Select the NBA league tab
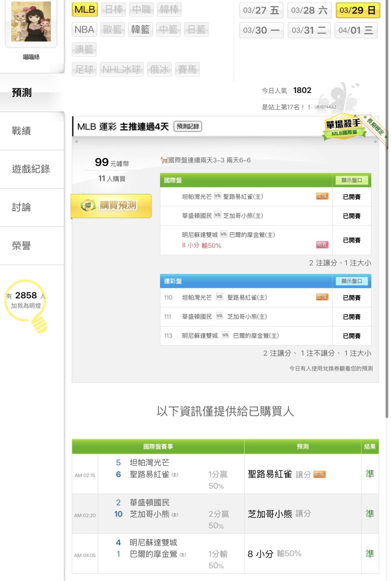Viewport: 391px width, 581px height. pyautogui.click(x=84, y=29)
